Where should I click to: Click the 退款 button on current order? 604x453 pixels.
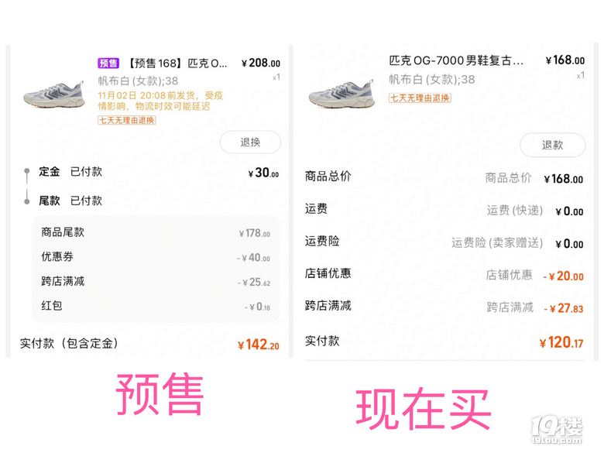(x=552, y=145)
